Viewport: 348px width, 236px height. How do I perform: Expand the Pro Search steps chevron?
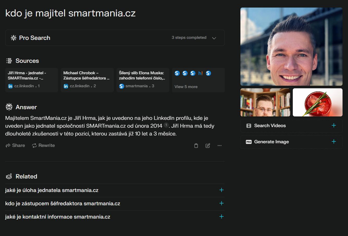pos(214,38)
